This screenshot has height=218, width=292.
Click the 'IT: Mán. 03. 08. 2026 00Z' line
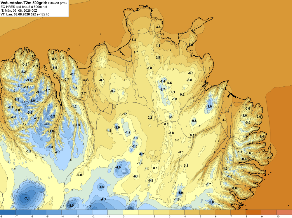[x=19, y=10]
